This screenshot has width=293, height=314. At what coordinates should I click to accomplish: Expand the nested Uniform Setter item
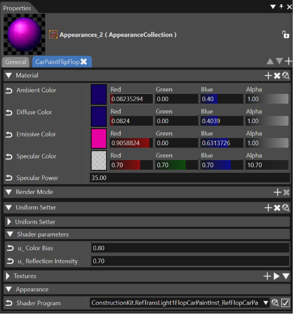[x=9, y=222]
